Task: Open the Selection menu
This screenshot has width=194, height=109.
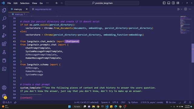Action: pyautogui.click(x=25, y=3)
